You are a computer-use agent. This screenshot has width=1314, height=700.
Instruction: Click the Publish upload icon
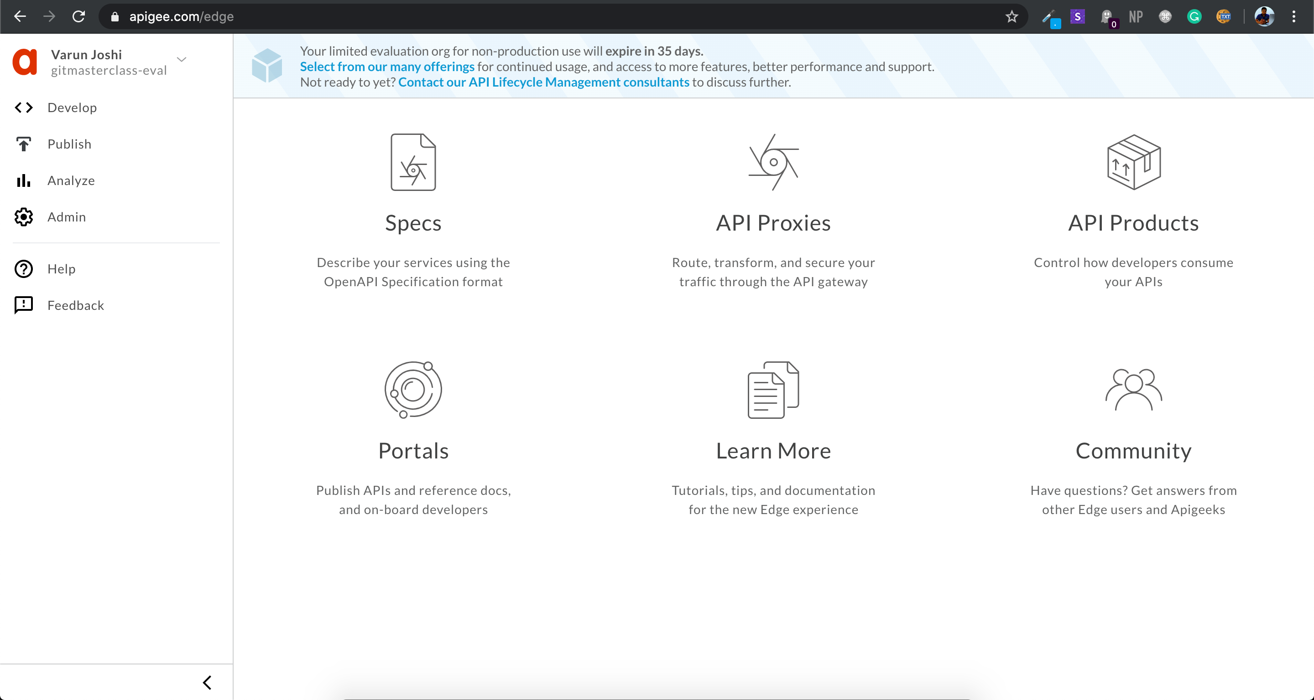click(x=23, y=144)
